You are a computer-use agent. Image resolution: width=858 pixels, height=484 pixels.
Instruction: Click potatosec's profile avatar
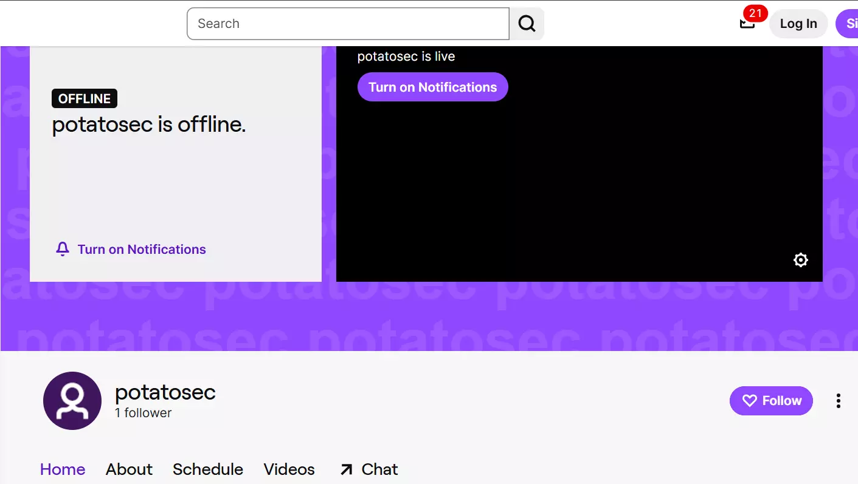point(72,401)
